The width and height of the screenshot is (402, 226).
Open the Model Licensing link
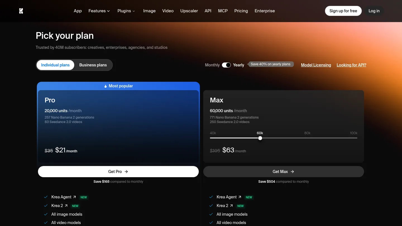(316, 65)
